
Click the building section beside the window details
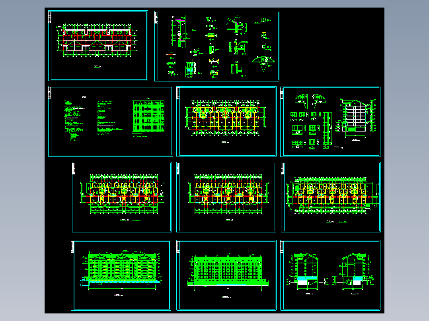356,118
